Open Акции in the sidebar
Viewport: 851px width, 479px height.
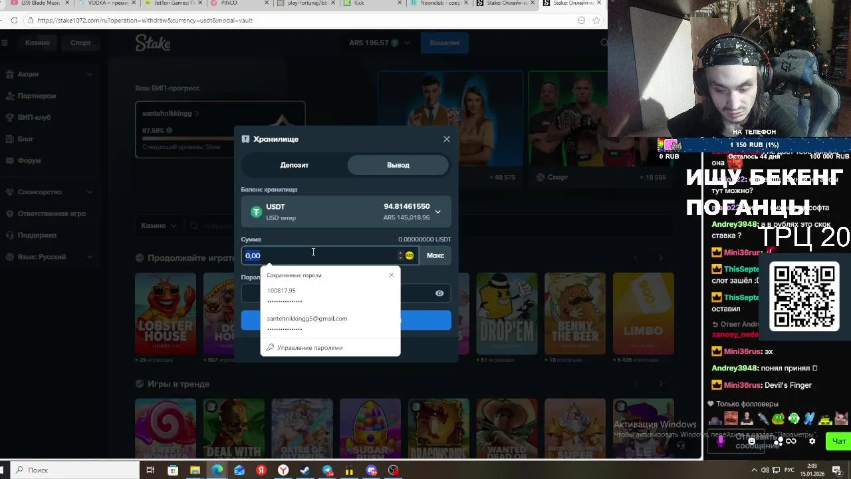pos(49,74)
